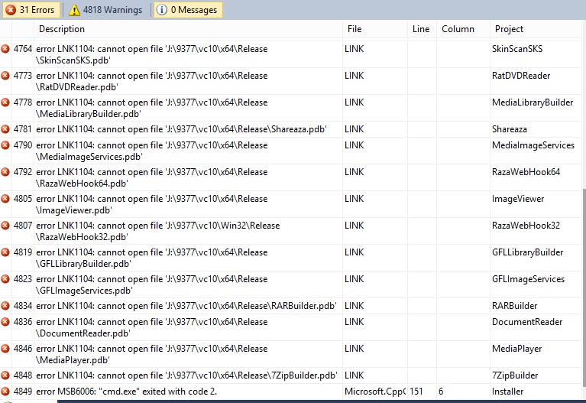Image resolution: width=586 pixels, height=403 pixels.
Task: Click the error icon for Shareaza.pdb row 4781
Action: coord(5,129)
